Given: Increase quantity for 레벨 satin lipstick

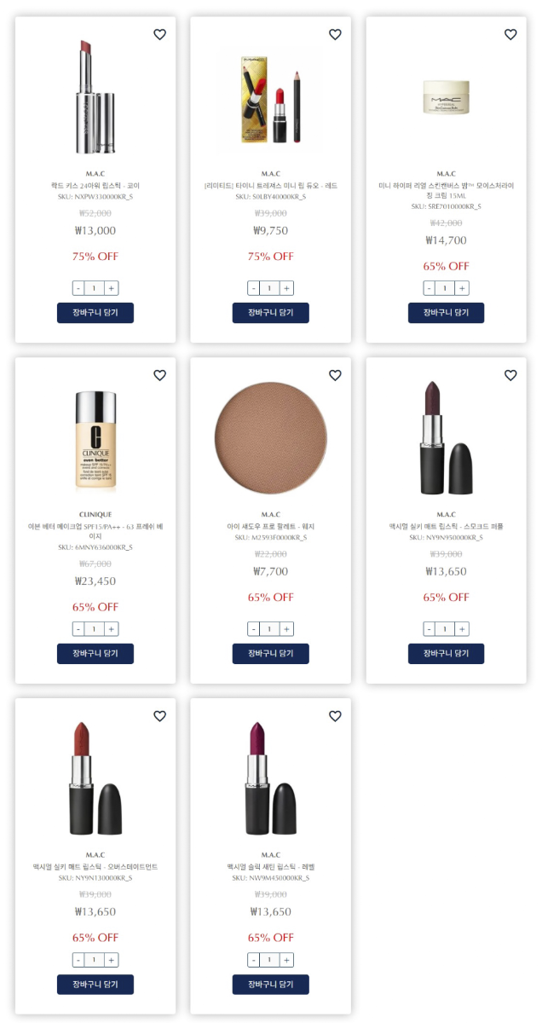Looking at the screenshot, I should coord(287,960).
